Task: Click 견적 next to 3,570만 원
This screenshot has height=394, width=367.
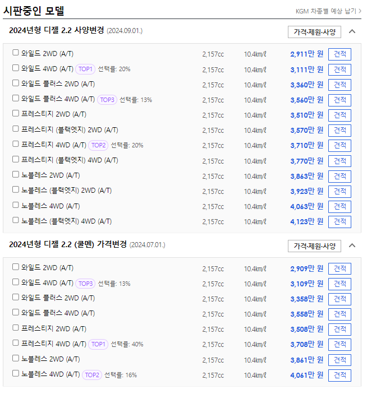Action: 340,130
